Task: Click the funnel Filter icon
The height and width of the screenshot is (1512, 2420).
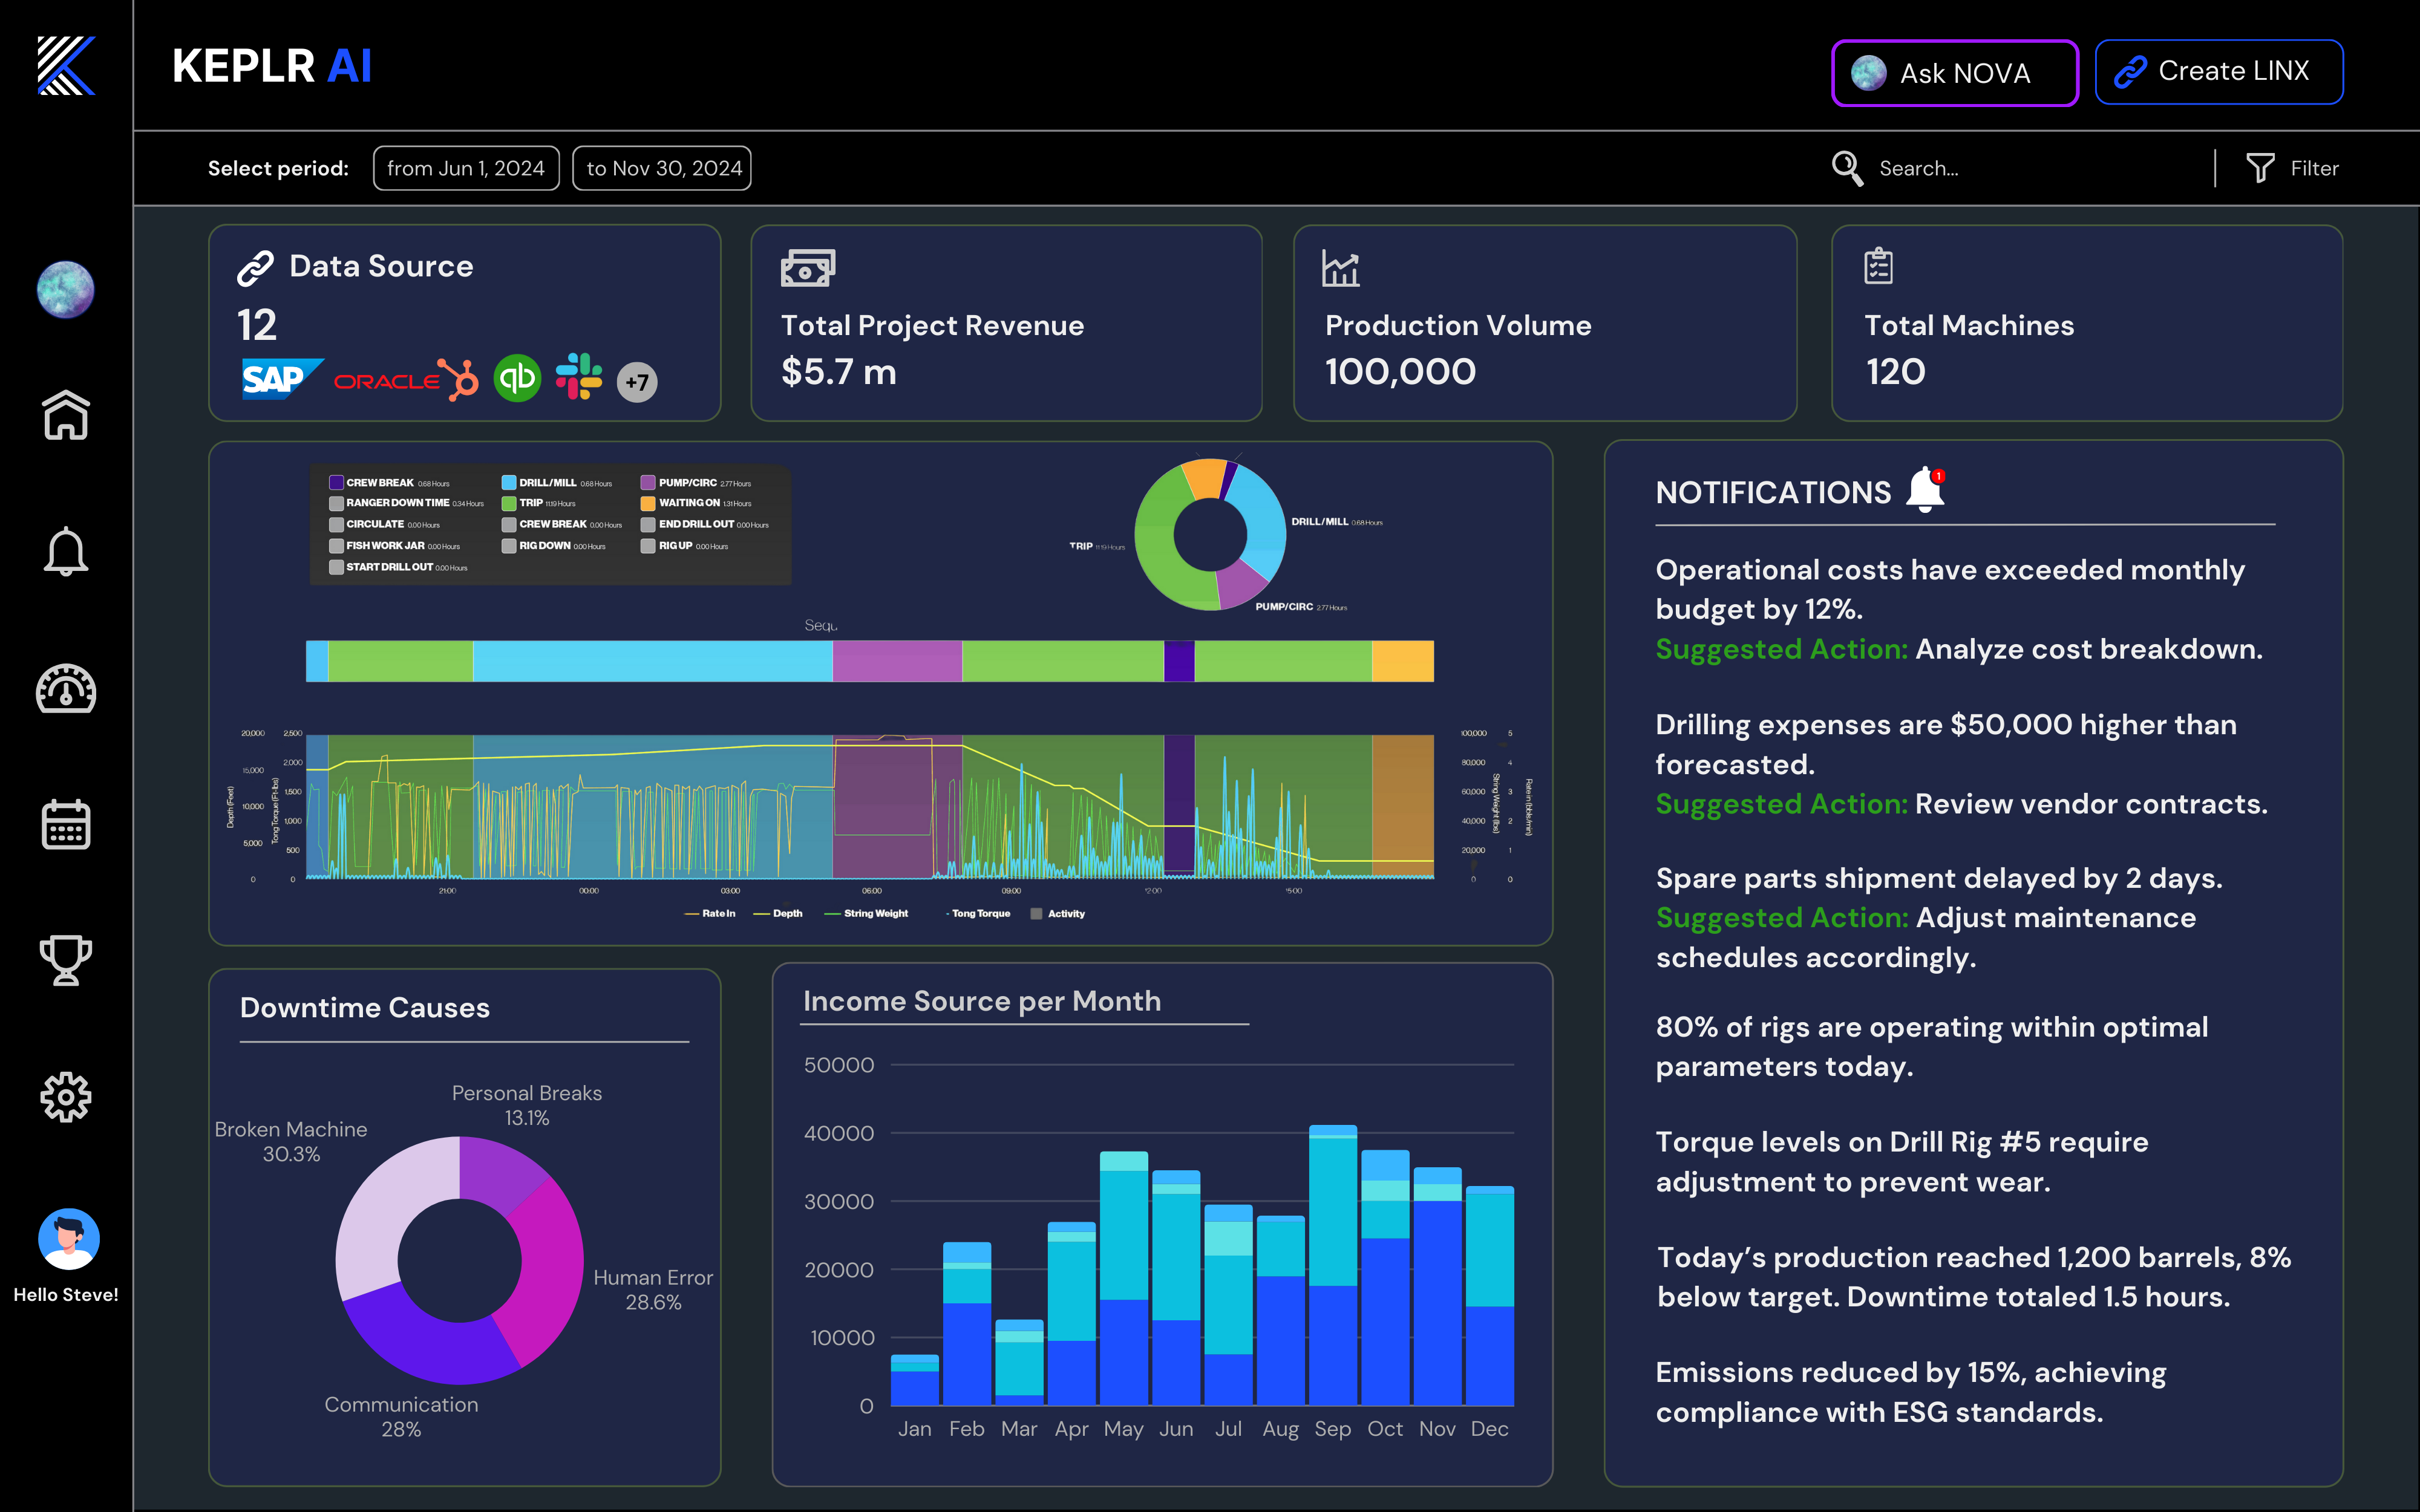Action: (2260, 168)
